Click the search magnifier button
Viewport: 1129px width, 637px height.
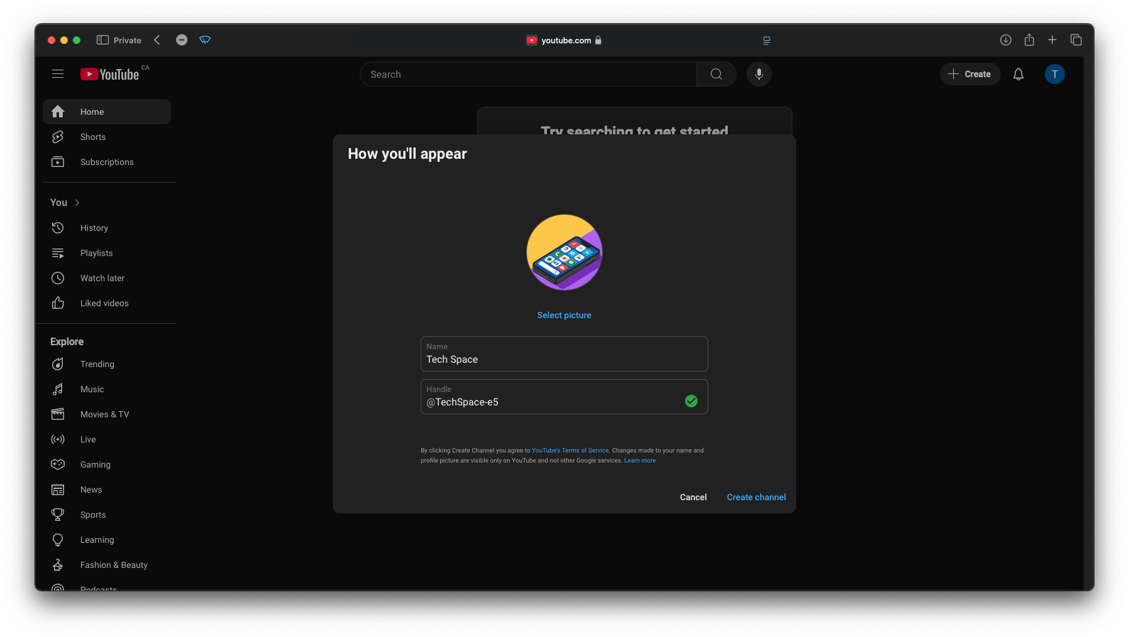716,74
